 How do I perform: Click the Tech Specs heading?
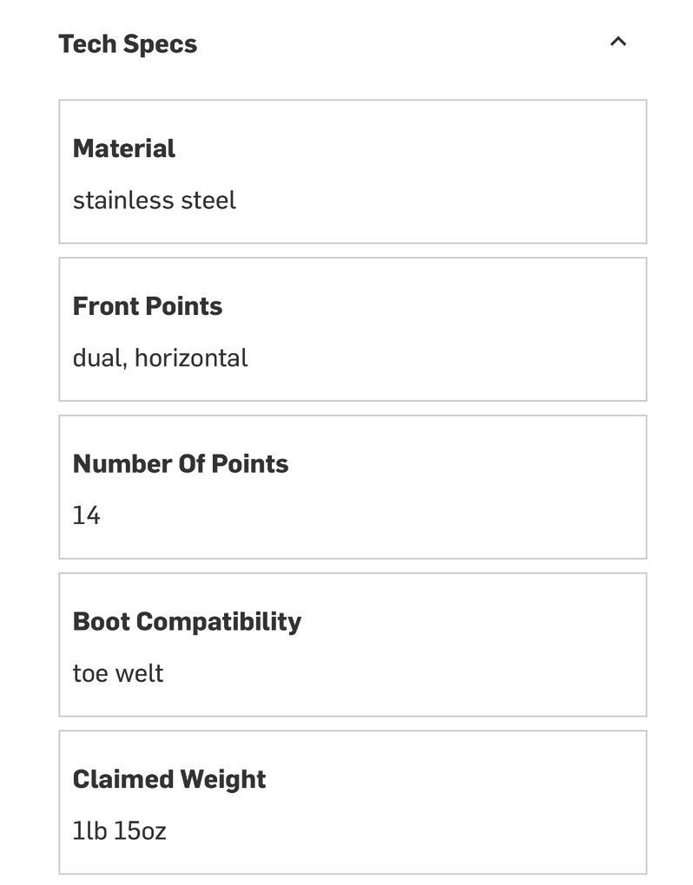tap(128, 44)
